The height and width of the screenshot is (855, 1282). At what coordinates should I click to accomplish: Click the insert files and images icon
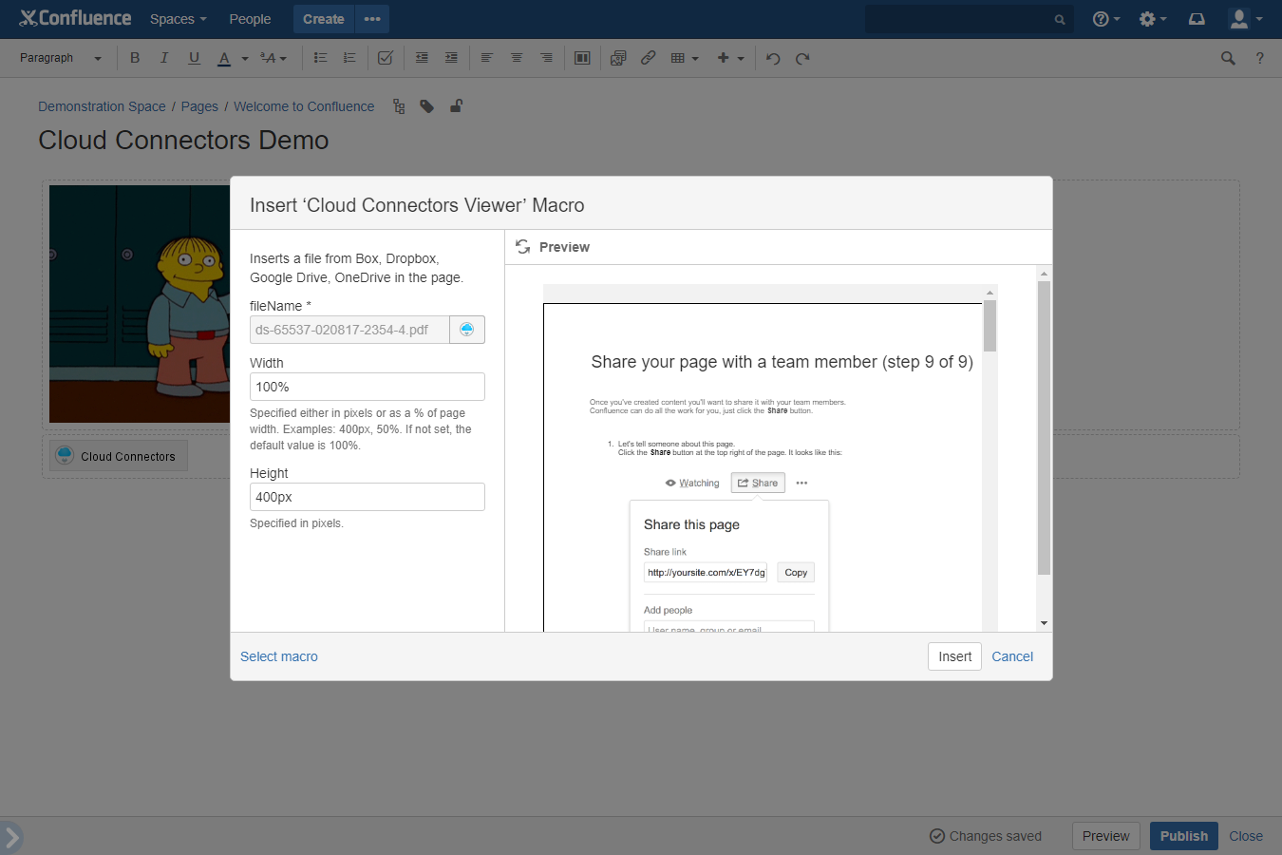coord(618,58)
